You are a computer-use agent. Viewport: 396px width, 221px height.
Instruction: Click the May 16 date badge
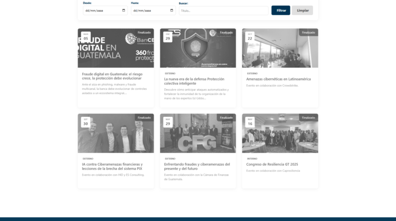click(250, 122)
